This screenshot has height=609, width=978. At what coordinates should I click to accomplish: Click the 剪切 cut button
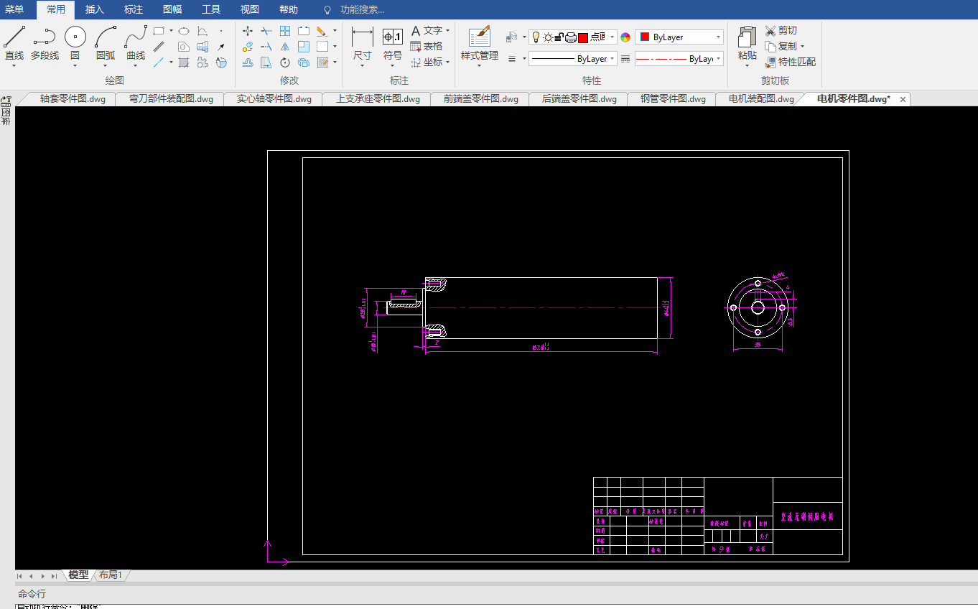tap(781, 30)
